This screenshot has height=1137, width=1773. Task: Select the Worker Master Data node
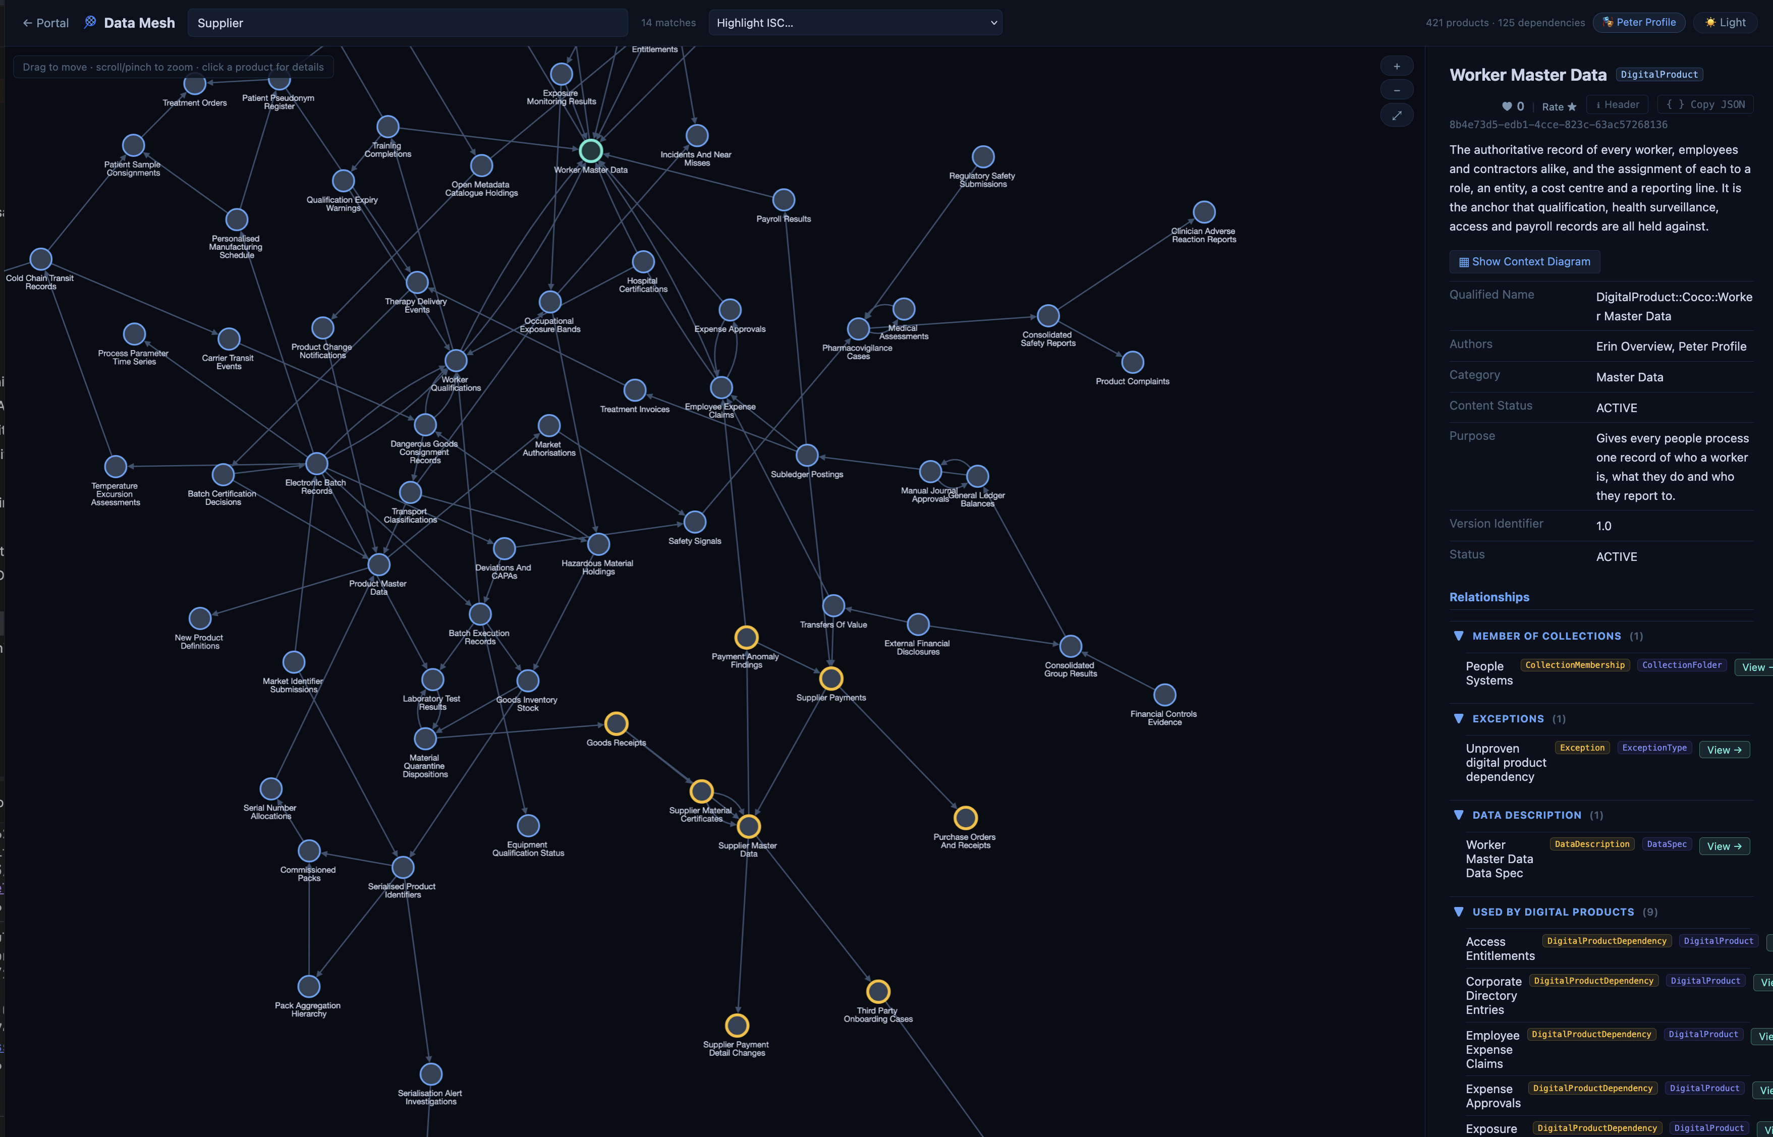[591, 151]
